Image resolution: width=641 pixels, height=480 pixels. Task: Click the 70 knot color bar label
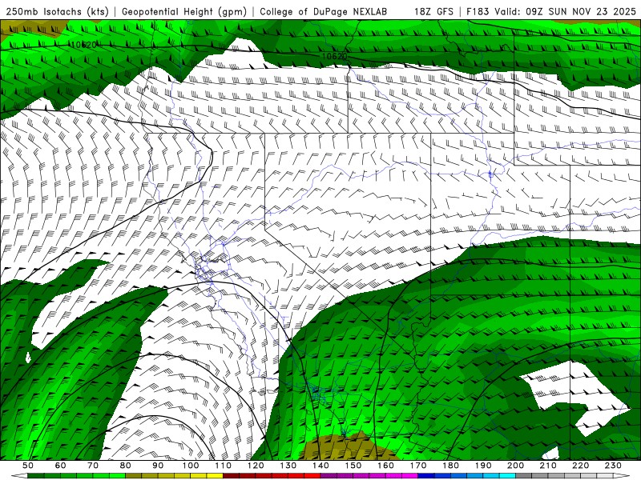(93, 466)
